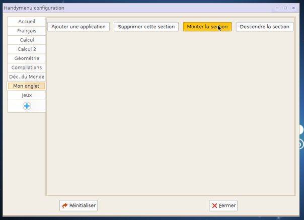Select the Calcul tab
Viewport: 304px width, 220px height.
pos(27,40)
